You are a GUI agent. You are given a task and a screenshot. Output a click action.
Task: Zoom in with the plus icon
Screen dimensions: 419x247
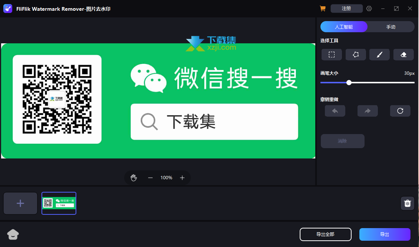(x=182, y=178)
